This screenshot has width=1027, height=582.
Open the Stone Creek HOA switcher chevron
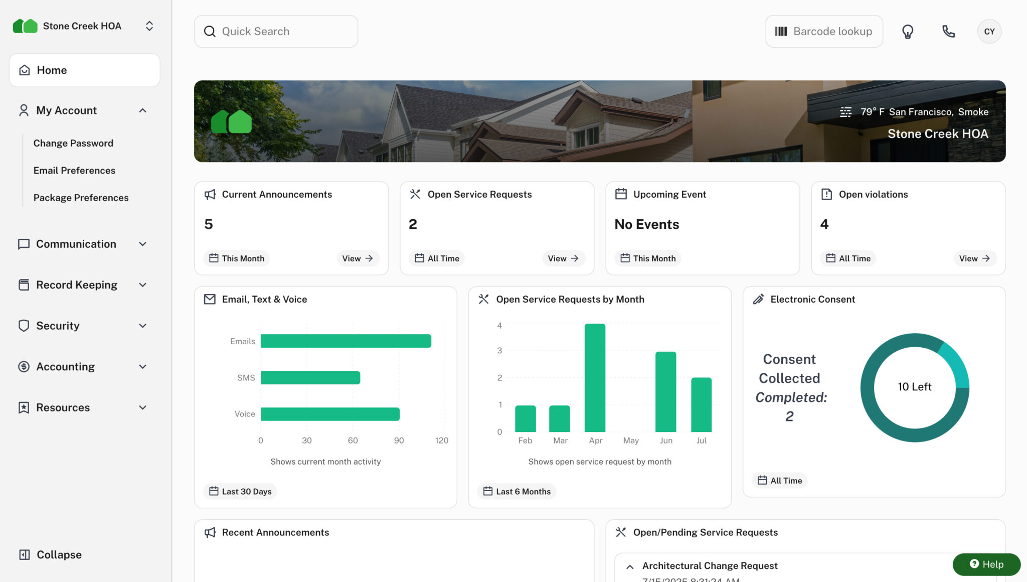coord(149,26)
